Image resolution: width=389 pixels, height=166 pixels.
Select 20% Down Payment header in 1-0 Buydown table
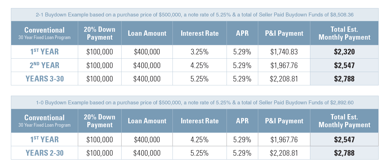(100, 121)
